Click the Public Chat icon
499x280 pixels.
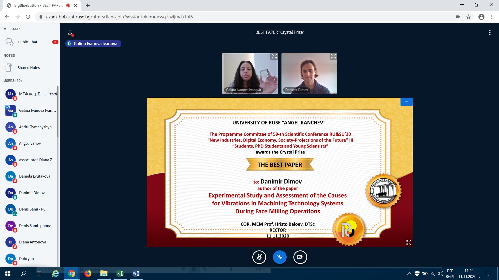[x=9, y=42]
